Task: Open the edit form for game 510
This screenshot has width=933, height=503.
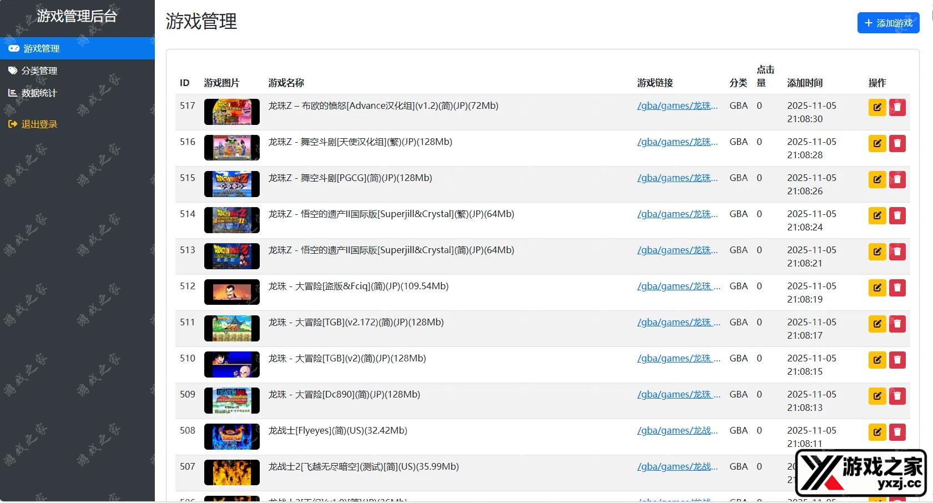Action: pyautogui.click(x=877, y=360)
